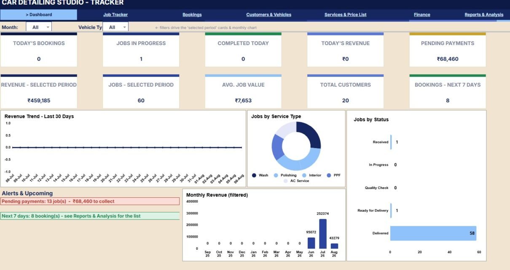The width and height of the screenshot is (510, 270).
Task: Switch to Services & Price List
Action: point(345,15)
